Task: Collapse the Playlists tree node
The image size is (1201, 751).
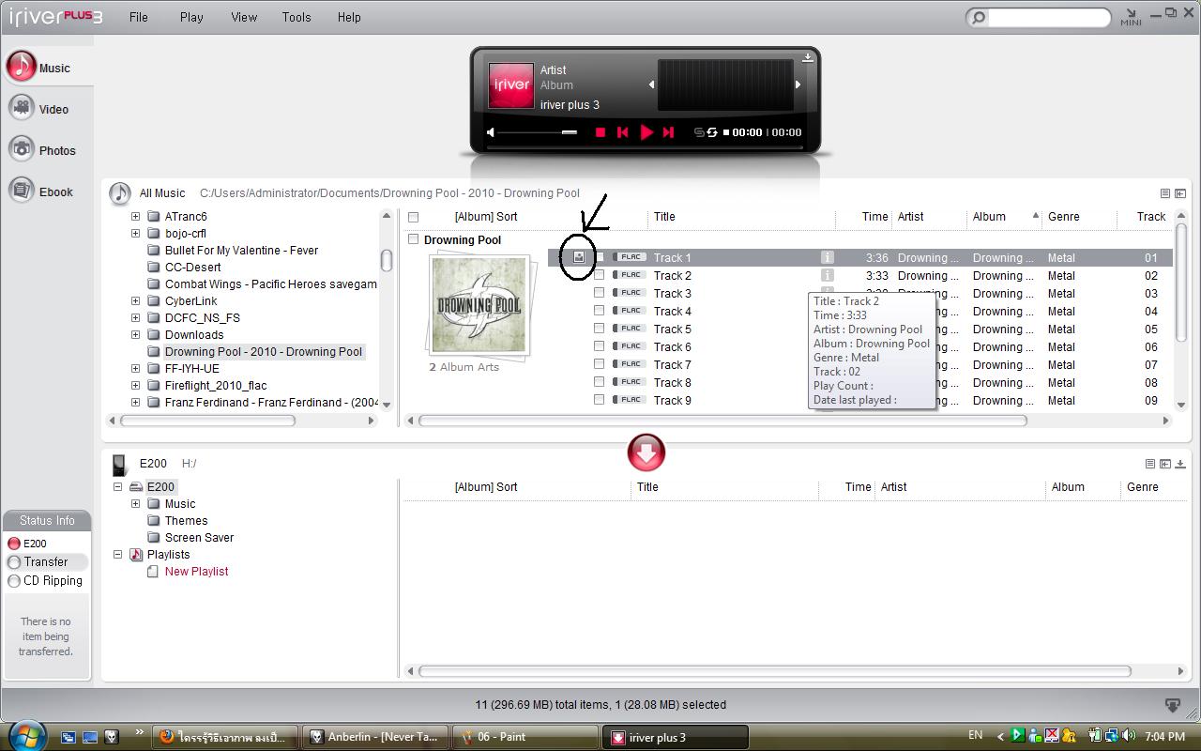Action: [118, 554]
